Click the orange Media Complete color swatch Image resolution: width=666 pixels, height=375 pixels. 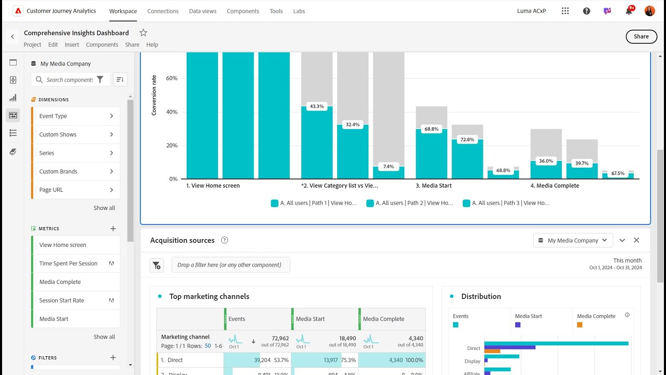click(x=580, y=324)
